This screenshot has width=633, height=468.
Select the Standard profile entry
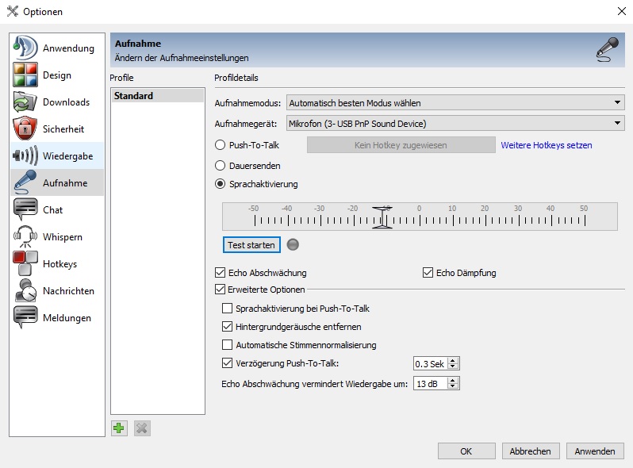[157, 96]
